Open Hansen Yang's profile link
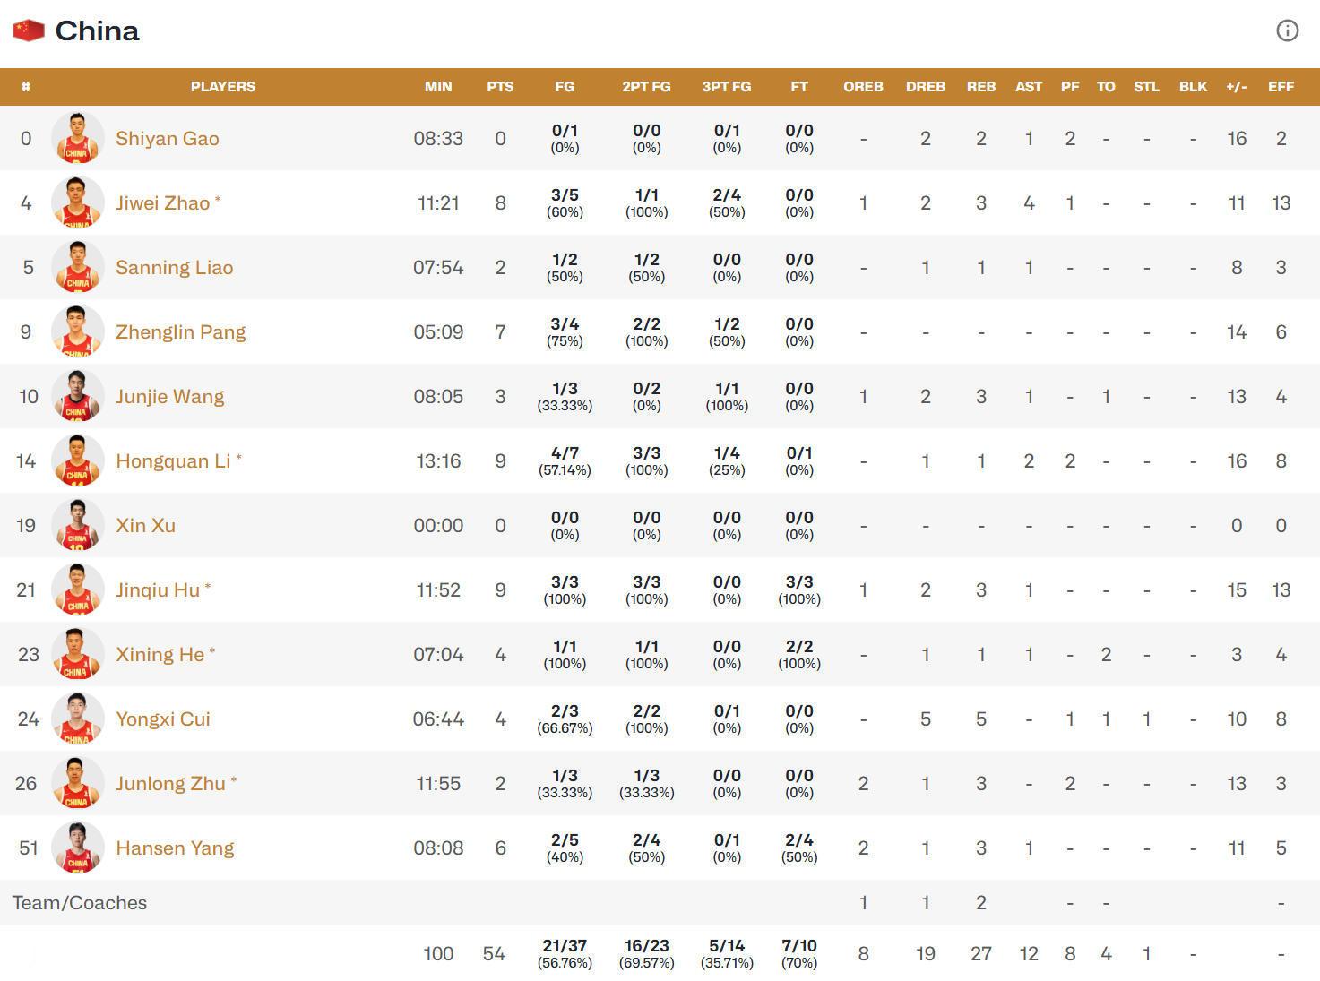Viewport: 1320px width, 981px height. (176, 848)
